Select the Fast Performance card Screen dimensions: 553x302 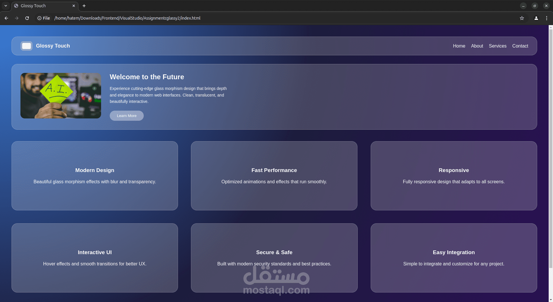[274, 176]
